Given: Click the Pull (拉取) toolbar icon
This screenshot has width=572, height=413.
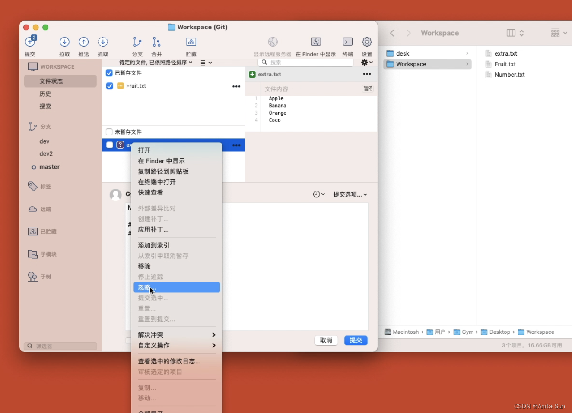Looking at the screenshot, I should click(64, 42).
